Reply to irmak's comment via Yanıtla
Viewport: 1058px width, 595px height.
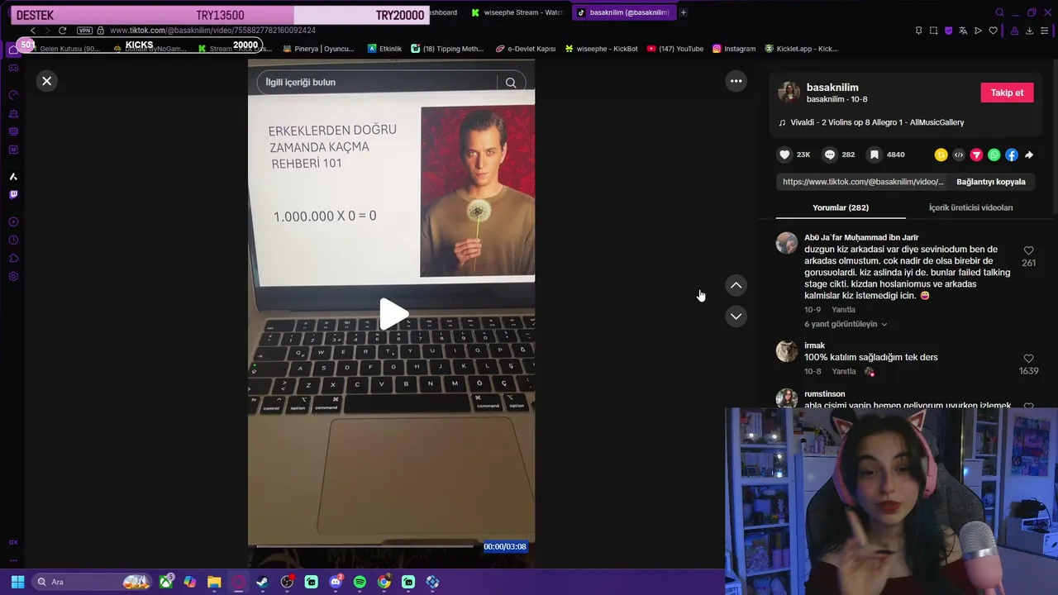tap(843, 371)
